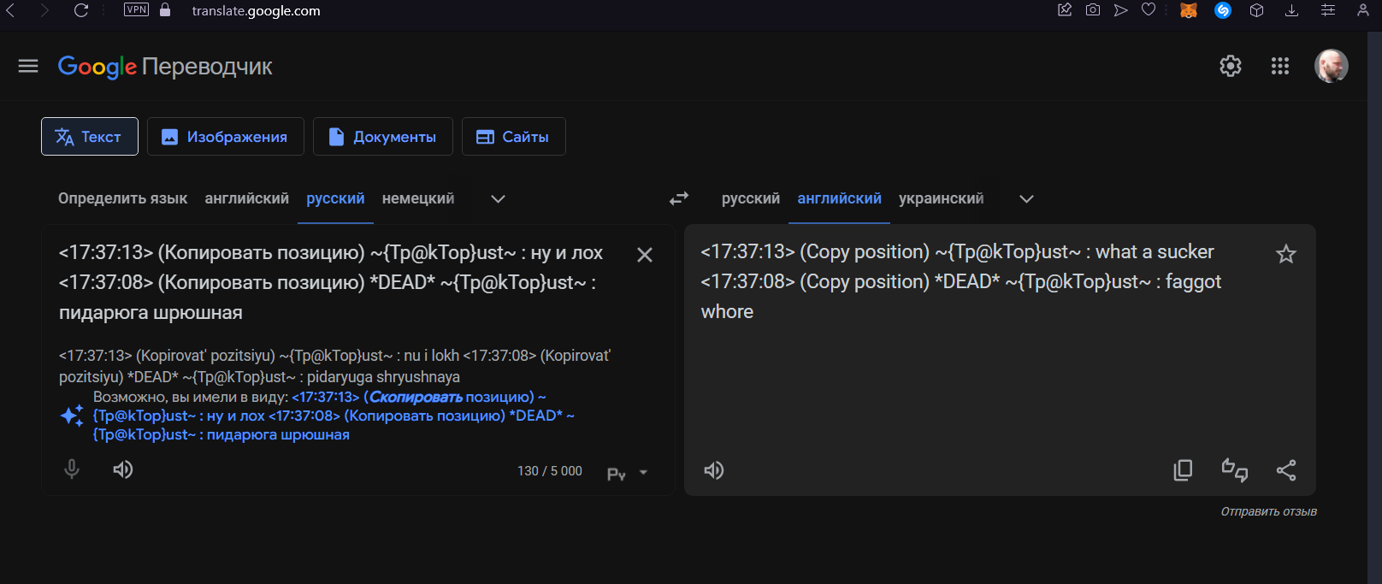1382x584 pixels.
Task: Open Google Translate settings gear
Action: click(x=1230, y=66)
